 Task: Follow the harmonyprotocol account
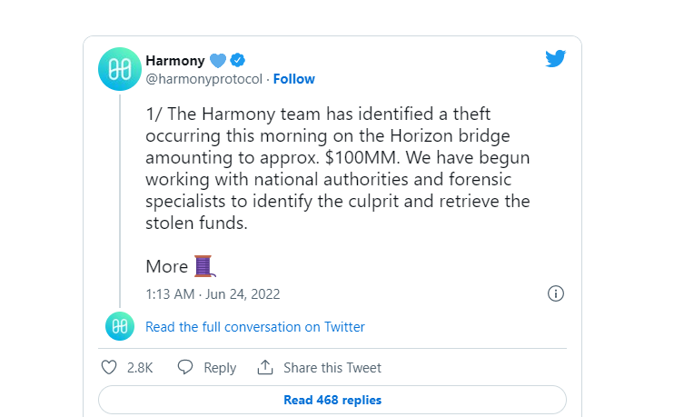294,79
